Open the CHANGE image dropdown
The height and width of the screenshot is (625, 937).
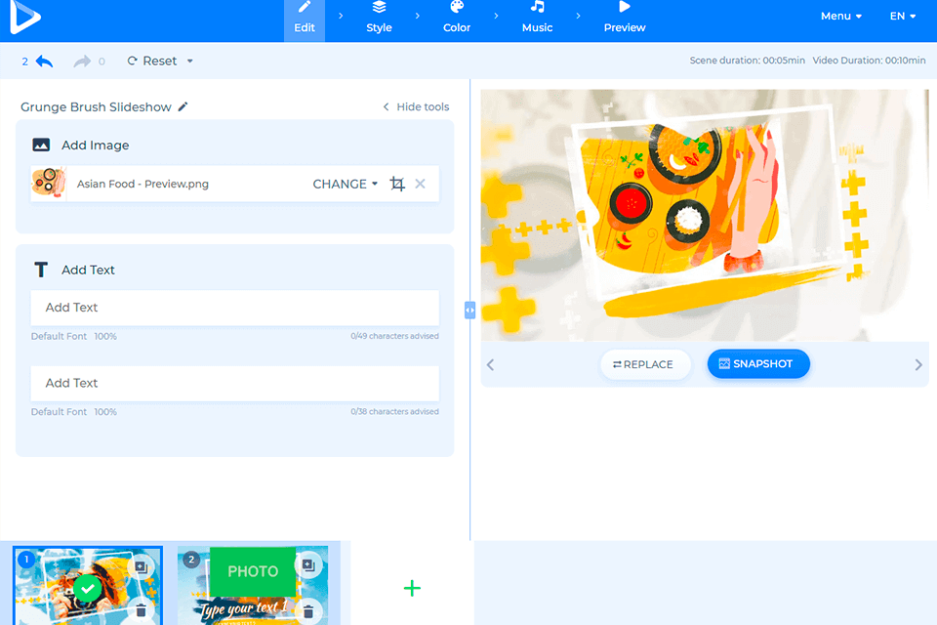[x=346, y=184]
